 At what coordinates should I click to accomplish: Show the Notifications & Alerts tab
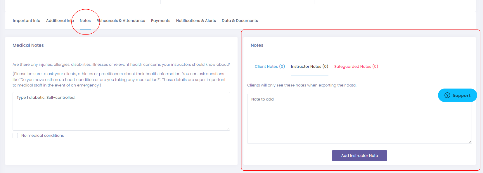[x=196, y=21]
